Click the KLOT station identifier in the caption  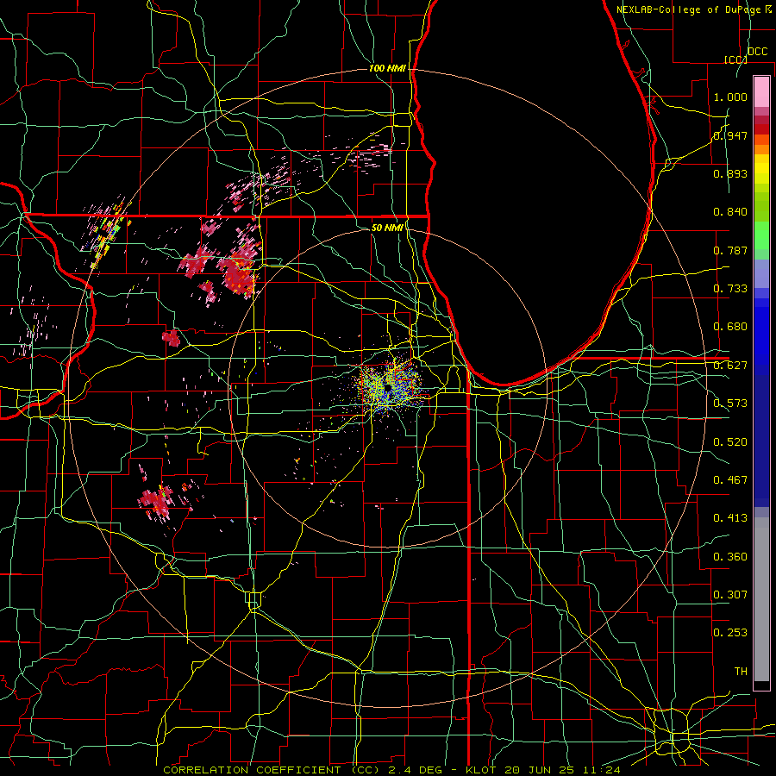click(480, 770)
